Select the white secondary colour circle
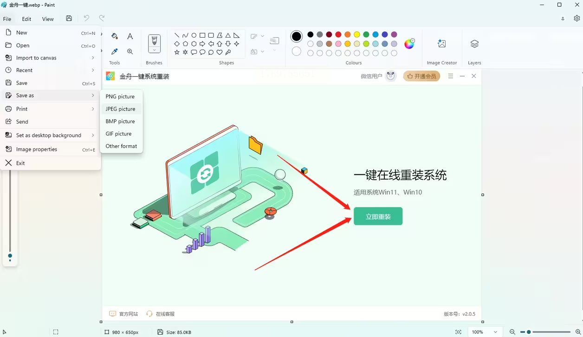The width and height of the screenshot is (583, 337). tap(297, 51)
